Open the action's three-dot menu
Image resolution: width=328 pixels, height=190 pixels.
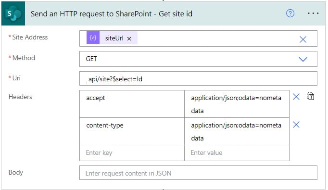pyautogui.click(x=313, y=13)
